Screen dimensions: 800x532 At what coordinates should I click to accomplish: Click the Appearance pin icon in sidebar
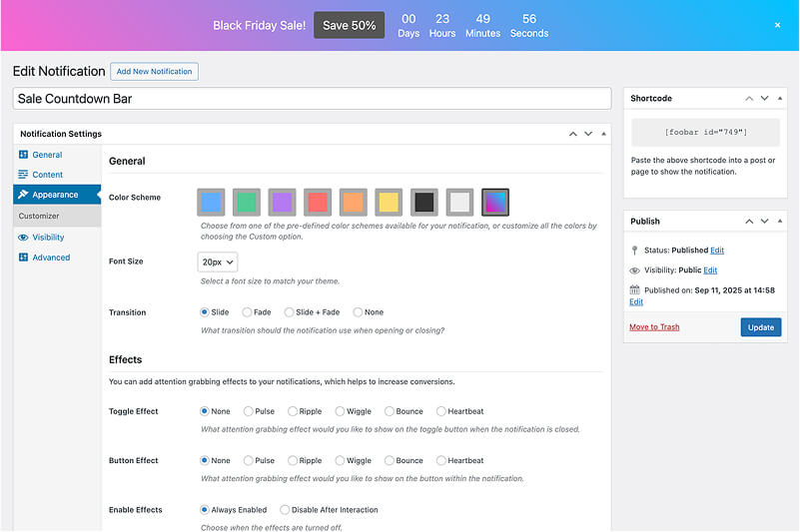[x=23, y=195]
